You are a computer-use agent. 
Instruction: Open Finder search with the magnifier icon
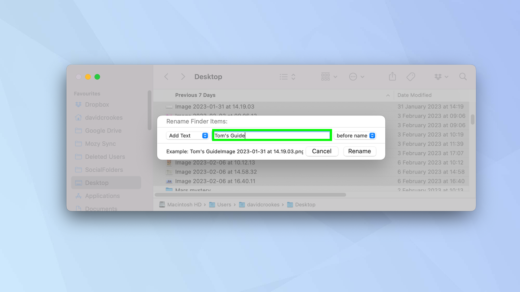(463, 76)
